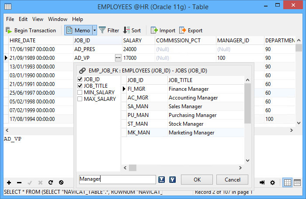
Task: Click the AD_VP memo text area
Action: [38, 156]
